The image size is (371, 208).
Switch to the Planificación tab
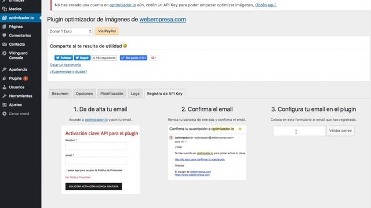112,94
